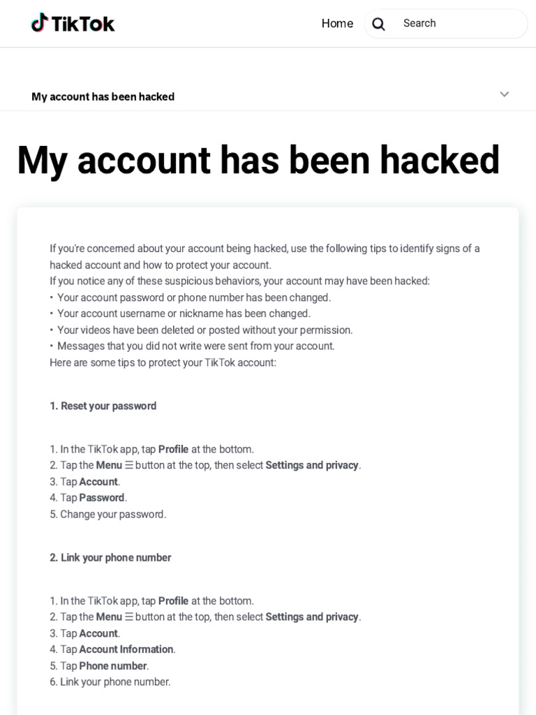This screenshot has width=536, height=715.
Task: Click the '1. Reset your password' section heading
Action: pos(103,406)
